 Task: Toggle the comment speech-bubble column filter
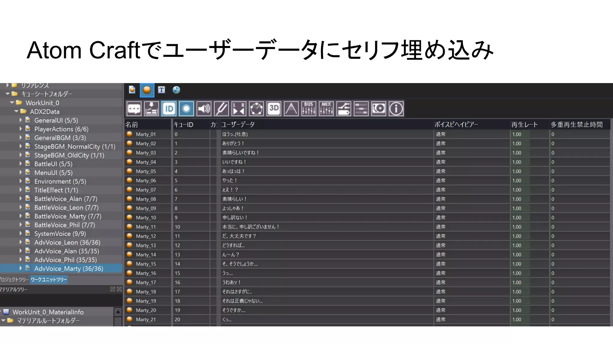point(134,109)
